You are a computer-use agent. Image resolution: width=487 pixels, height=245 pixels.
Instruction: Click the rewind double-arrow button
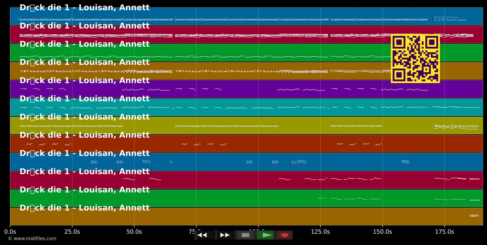[206, 235]
